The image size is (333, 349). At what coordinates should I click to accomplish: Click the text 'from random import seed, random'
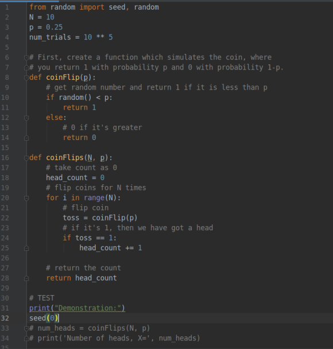click(94, 7)
